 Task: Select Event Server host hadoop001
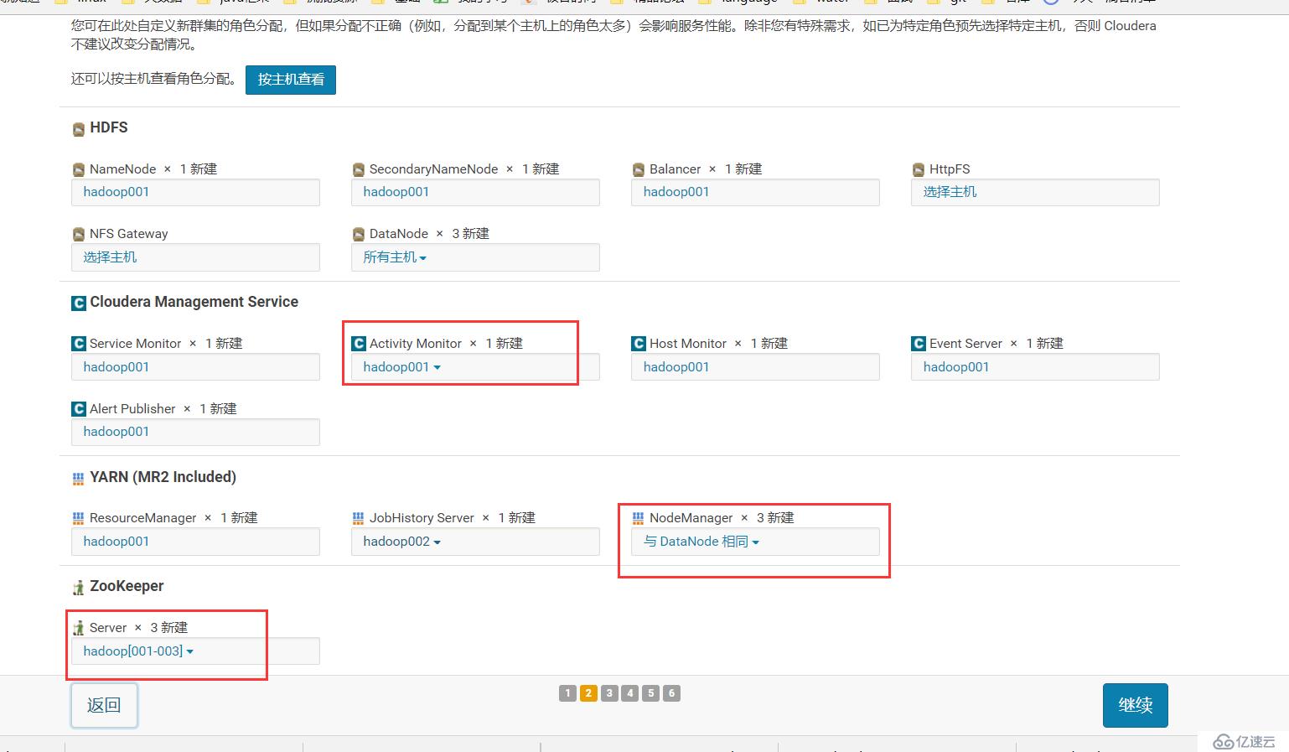point(956,367)
